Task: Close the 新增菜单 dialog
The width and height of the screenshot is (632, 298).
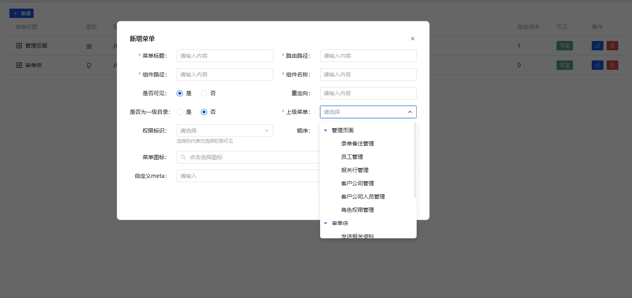Action: pos(412,39)
